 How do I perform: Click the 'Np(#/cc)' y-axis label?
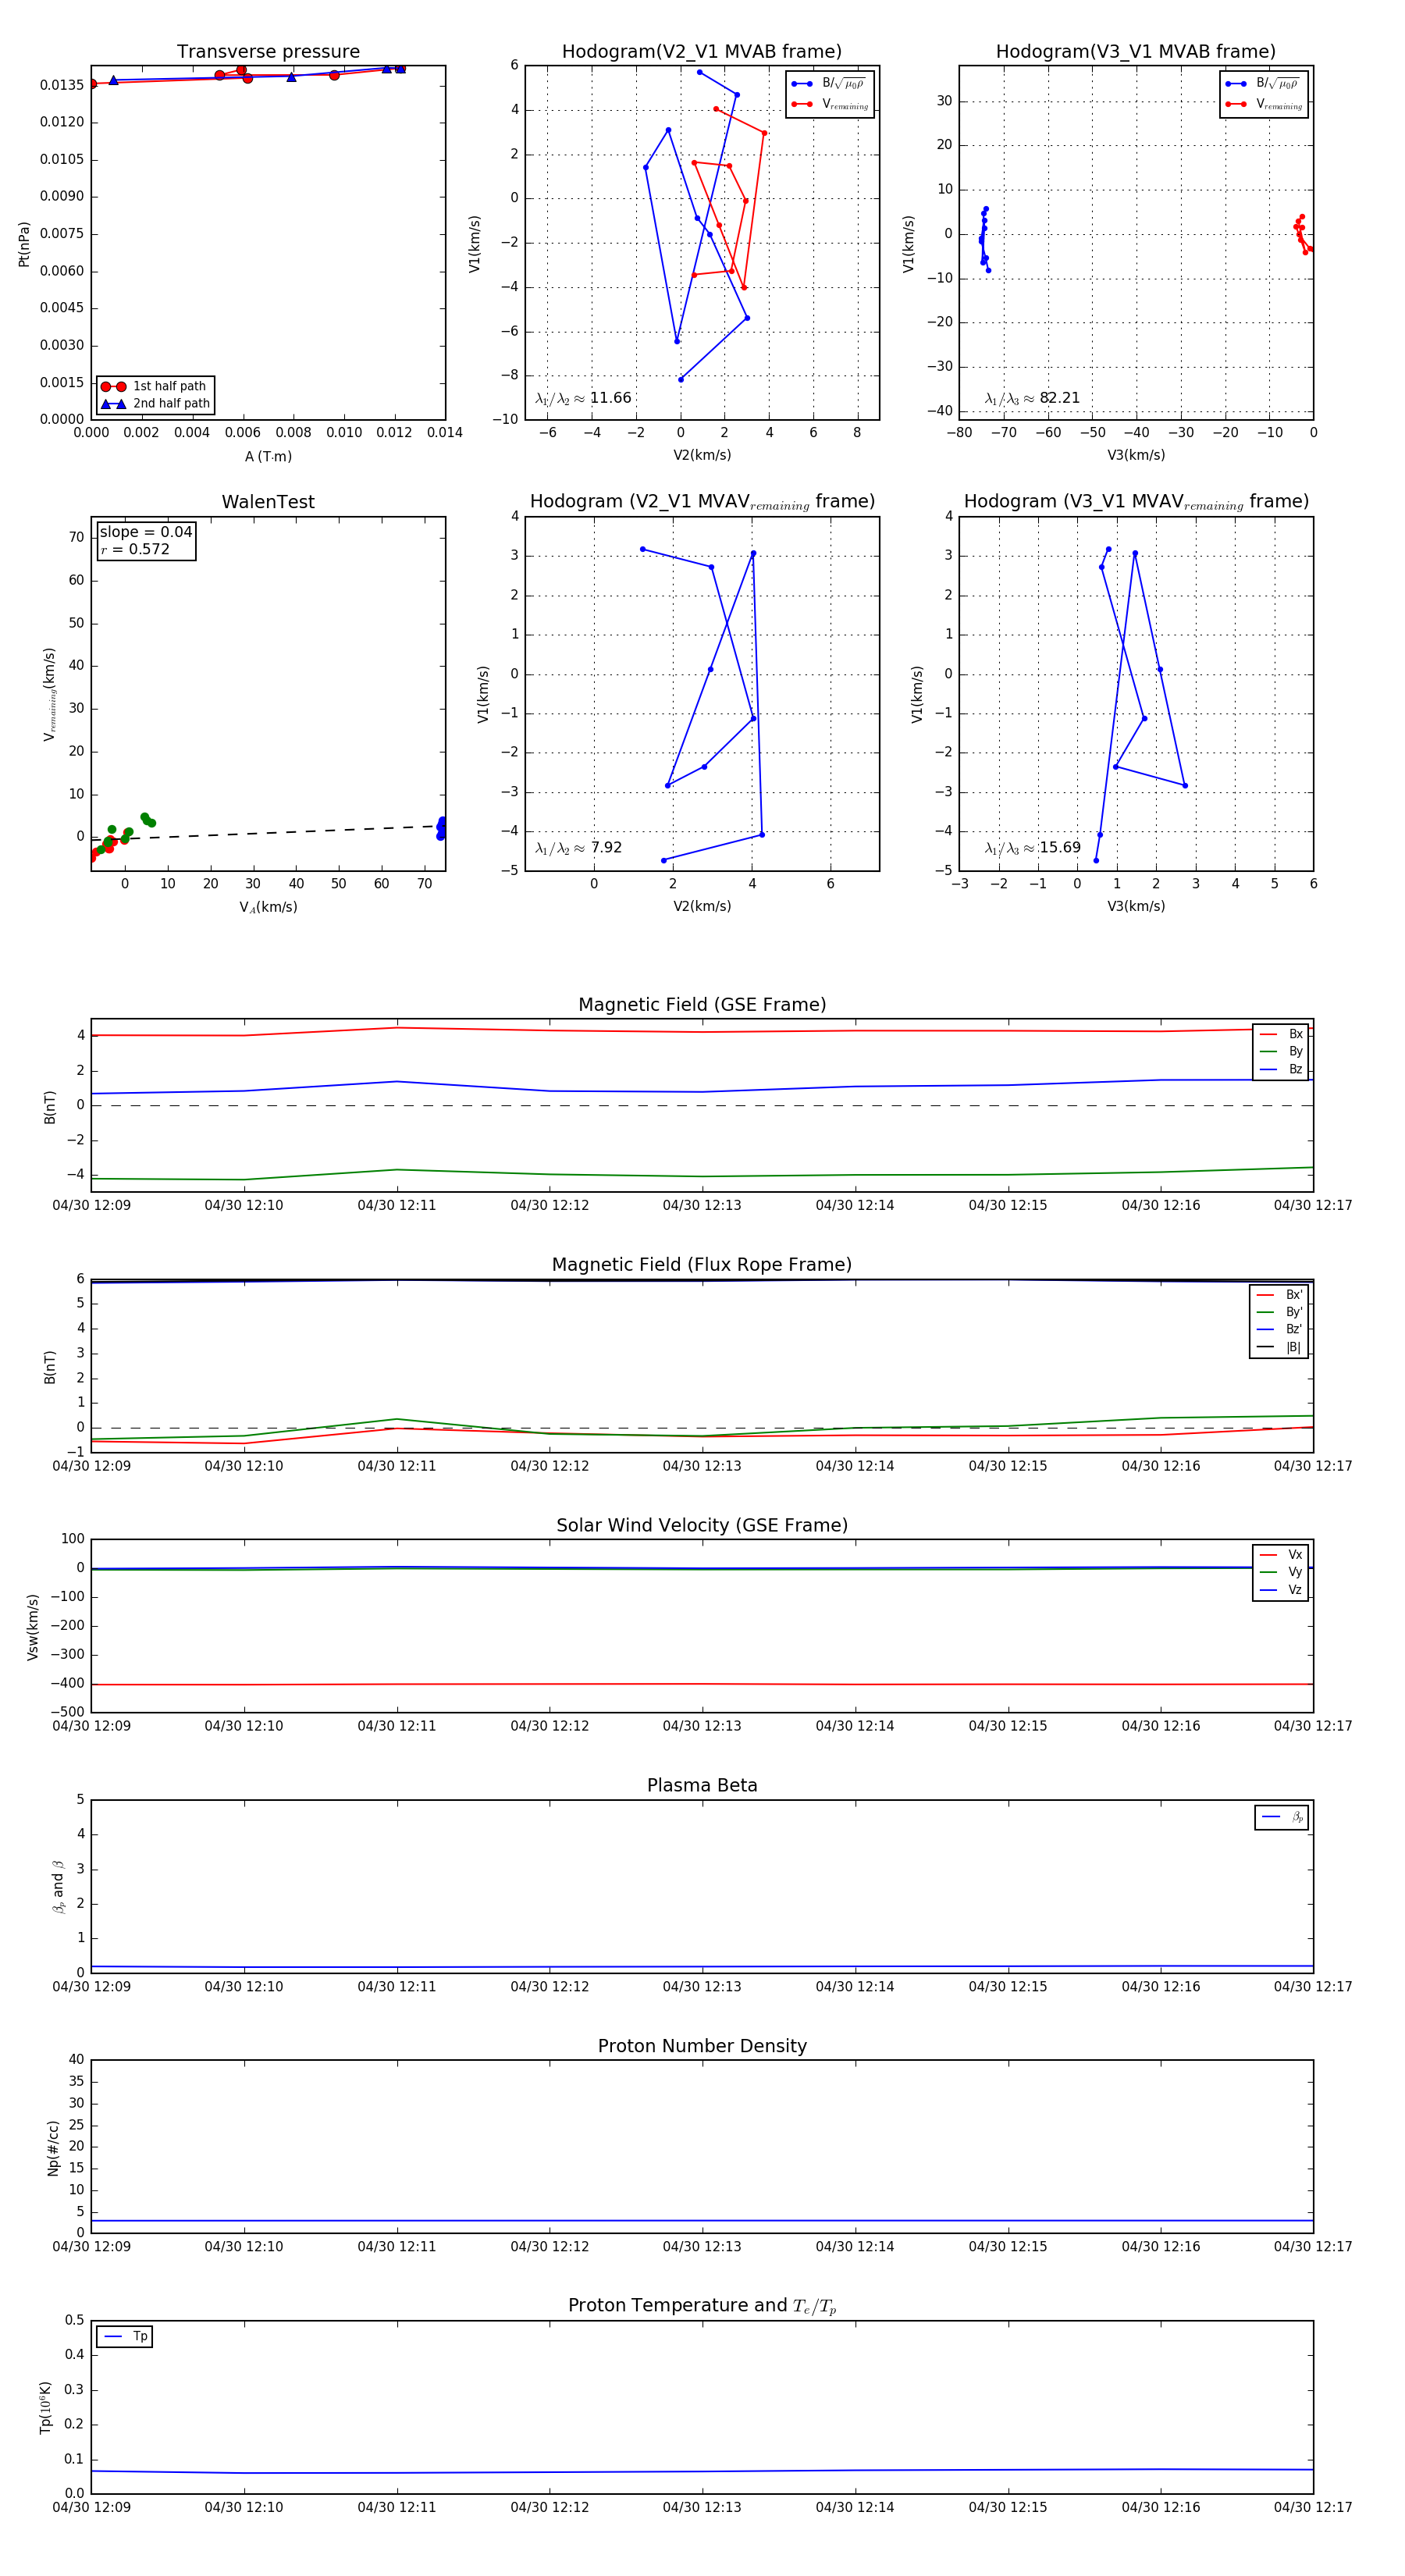pos(53,2148)
